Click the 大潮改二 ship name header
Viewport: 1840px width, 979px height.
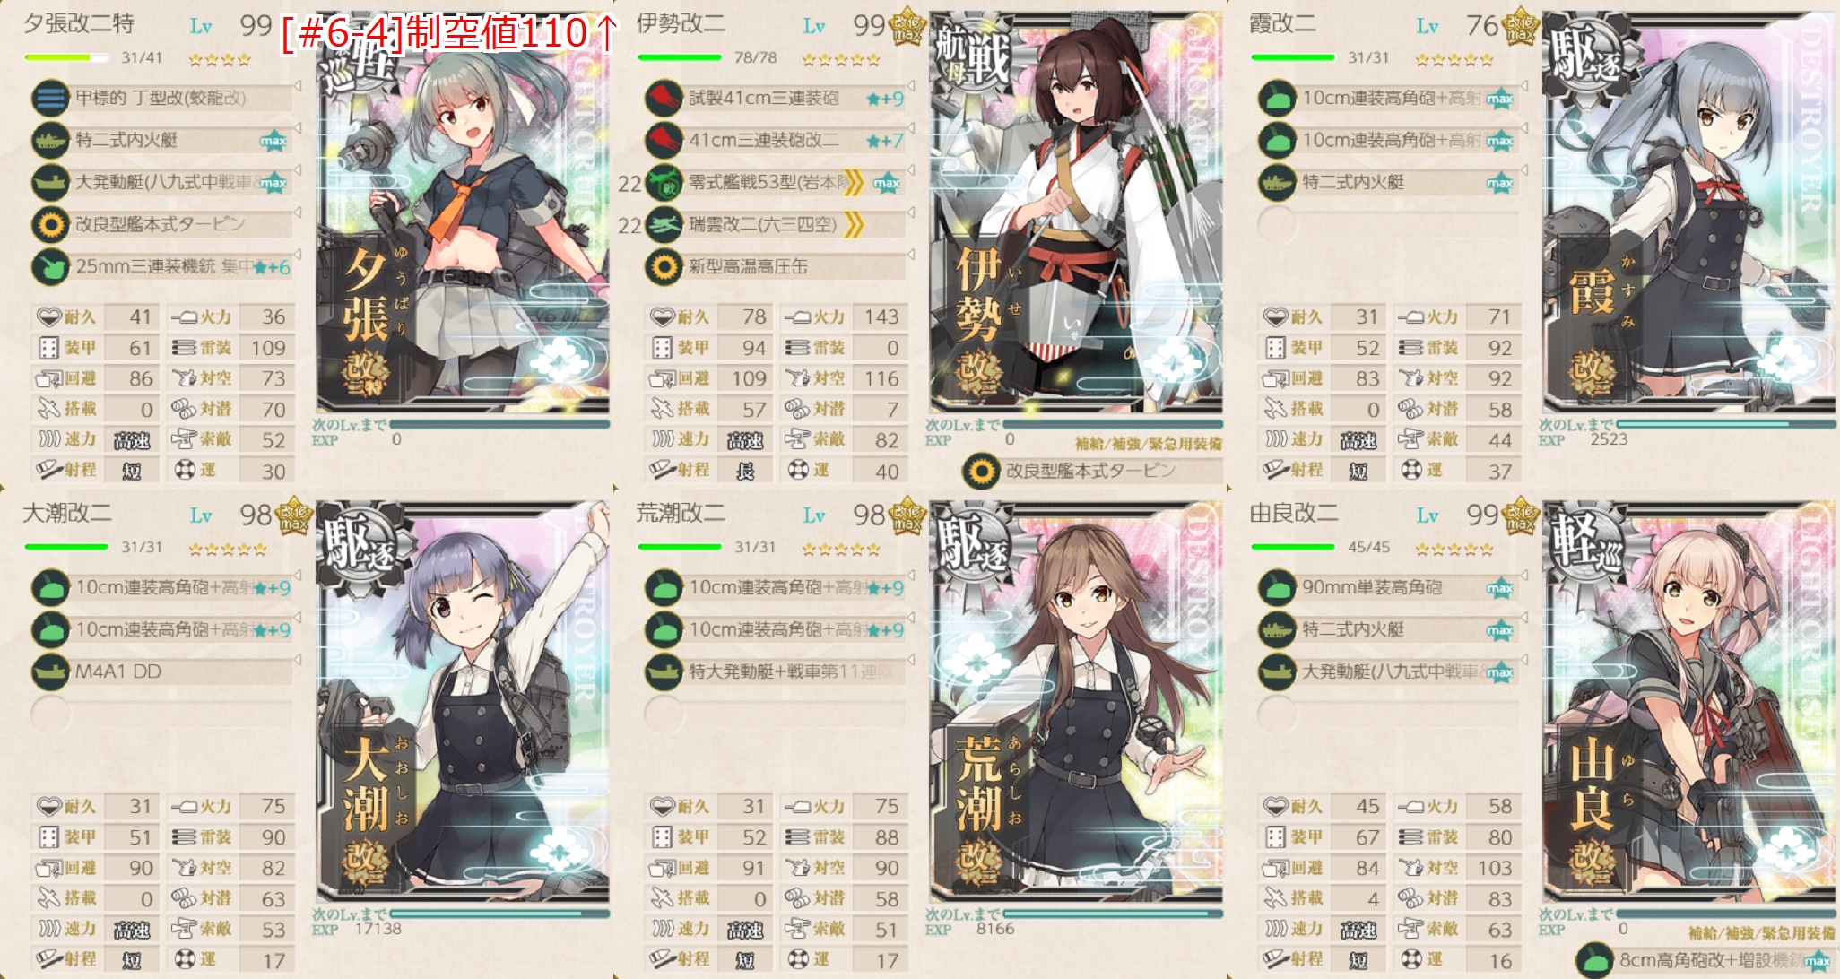pos(67,513)
